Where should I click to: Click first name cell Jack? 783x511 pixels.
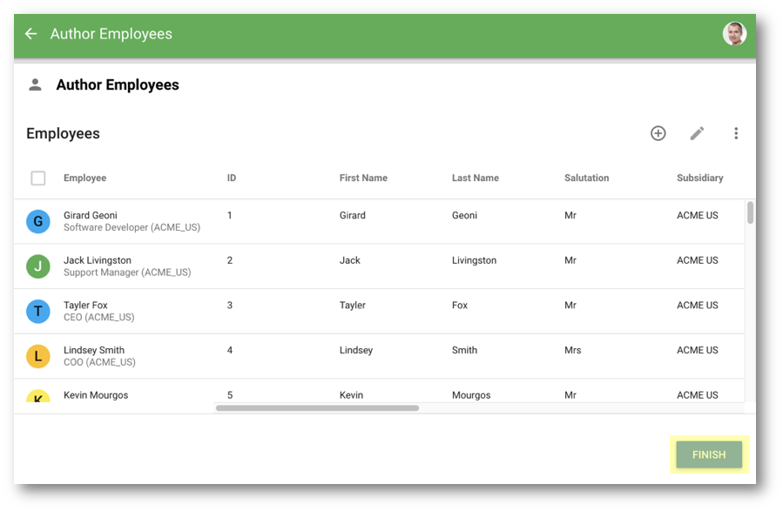pyautogui.click(x=349, y=260)
